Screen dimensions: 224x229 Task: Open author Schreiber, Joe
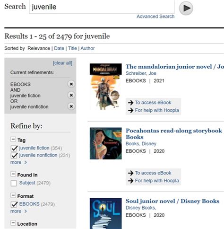[141, 73]
